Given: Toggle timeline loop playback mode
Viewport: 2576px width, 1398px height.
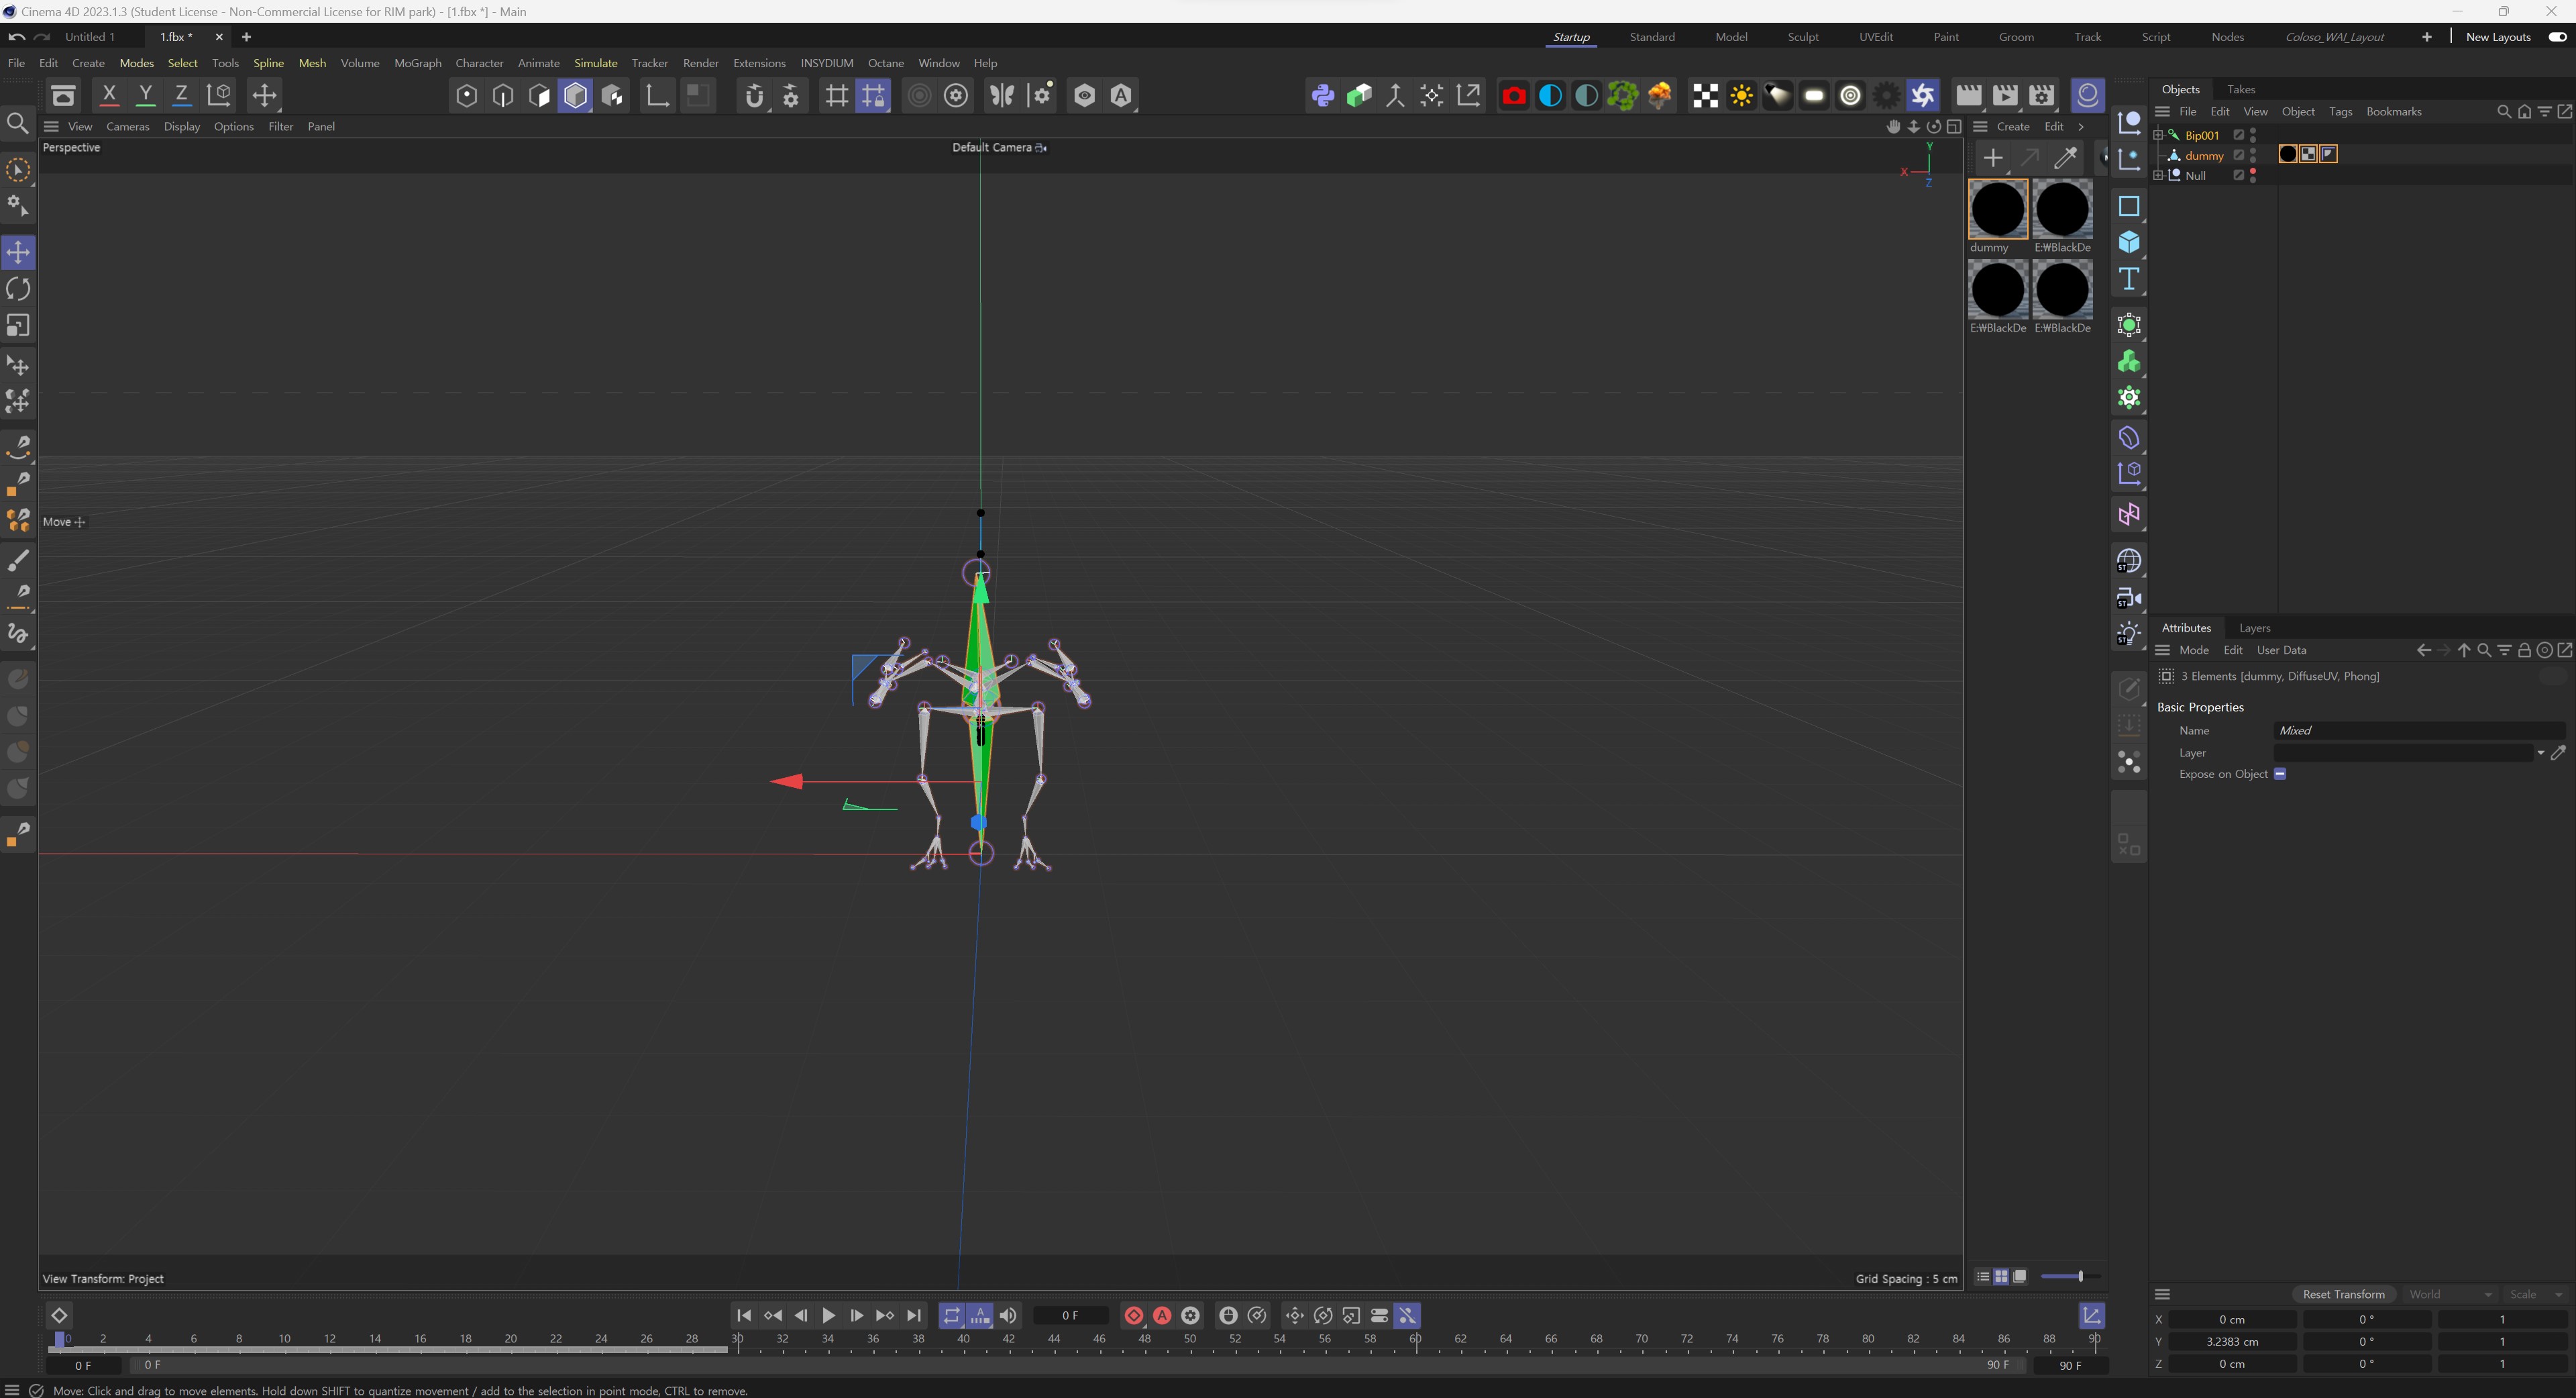Looking at the screenshot, I should pyautogui.click(x=952, y=1315).
